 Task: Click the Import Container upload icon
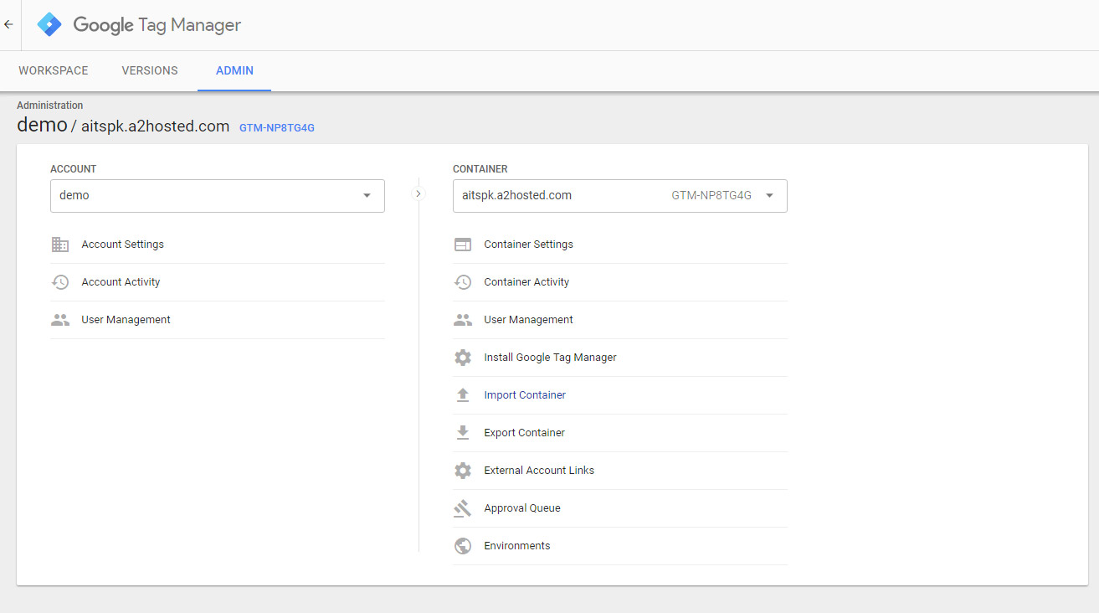(463, 395)
